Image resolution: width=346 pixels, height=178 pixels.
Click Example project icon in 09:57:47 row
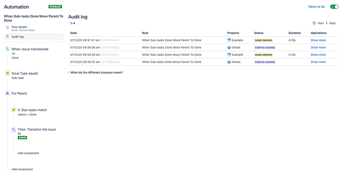(229, 40)
